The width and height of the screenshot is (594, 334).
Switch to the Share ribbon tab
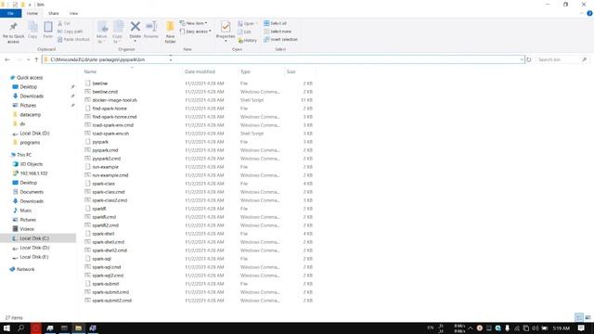(54, 13)
